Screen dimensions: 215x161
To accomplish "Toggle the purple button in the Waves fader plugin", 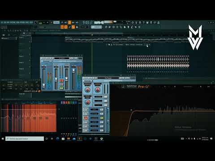I will [61, 85].
